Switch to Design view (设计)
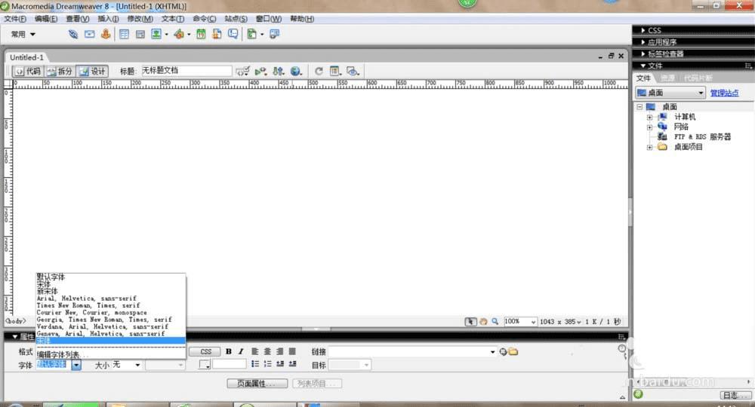The width and height of the screenshot is (755, 407). [x=92, y=71]
